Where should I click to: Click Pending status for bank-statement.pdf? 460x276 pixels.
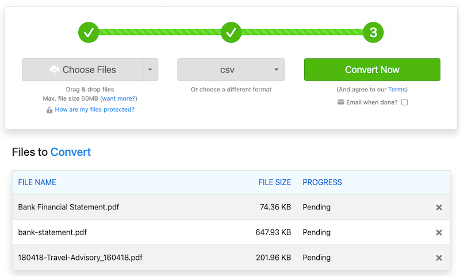coord(317,232)
